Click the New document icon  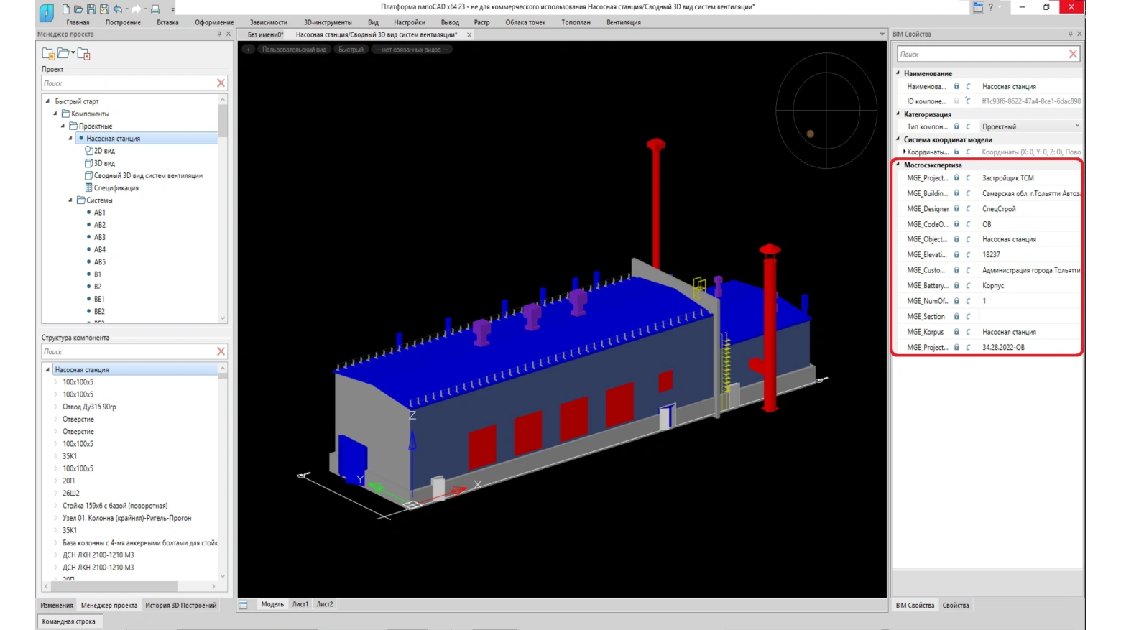pyautogui.click(x=65, y=9)
